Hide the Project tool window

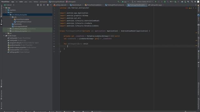tap(51, 5)
